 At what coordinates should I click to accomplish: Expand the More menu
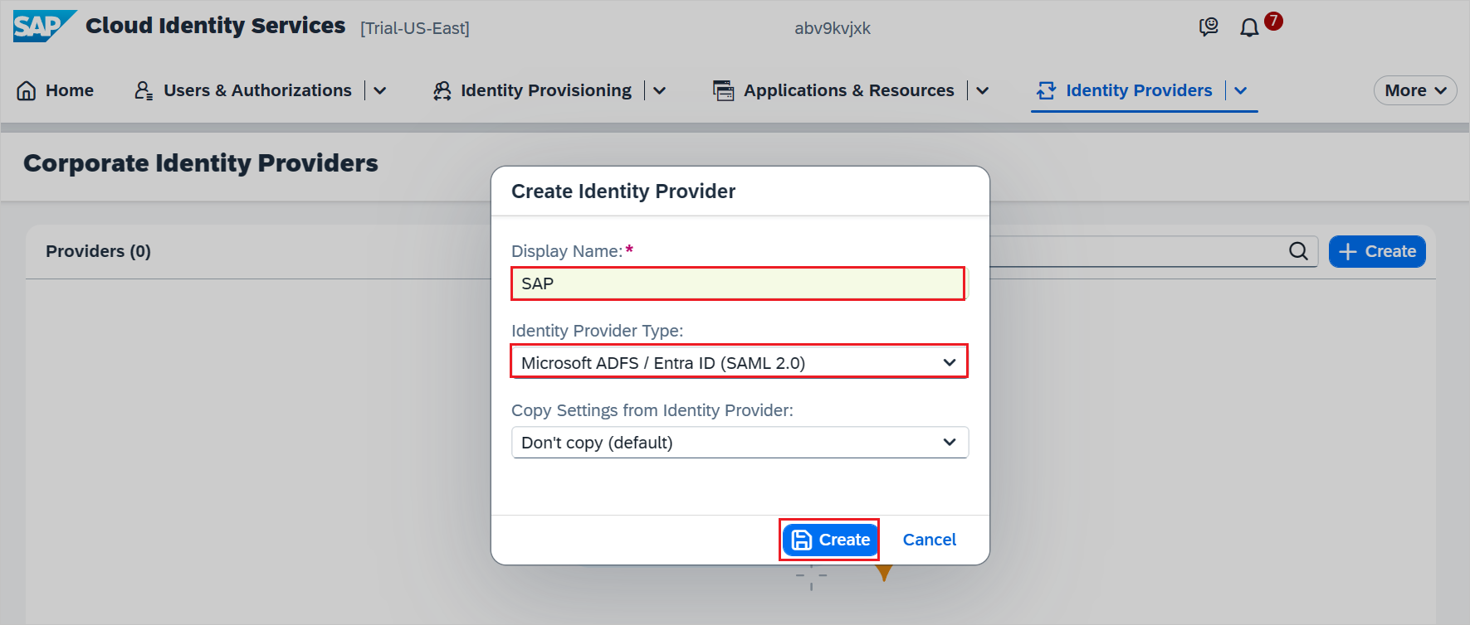tap(1414, 90)
